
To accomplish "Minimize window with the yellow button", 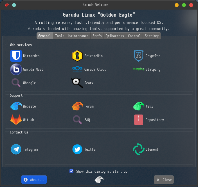I will (x=177, y=5).
